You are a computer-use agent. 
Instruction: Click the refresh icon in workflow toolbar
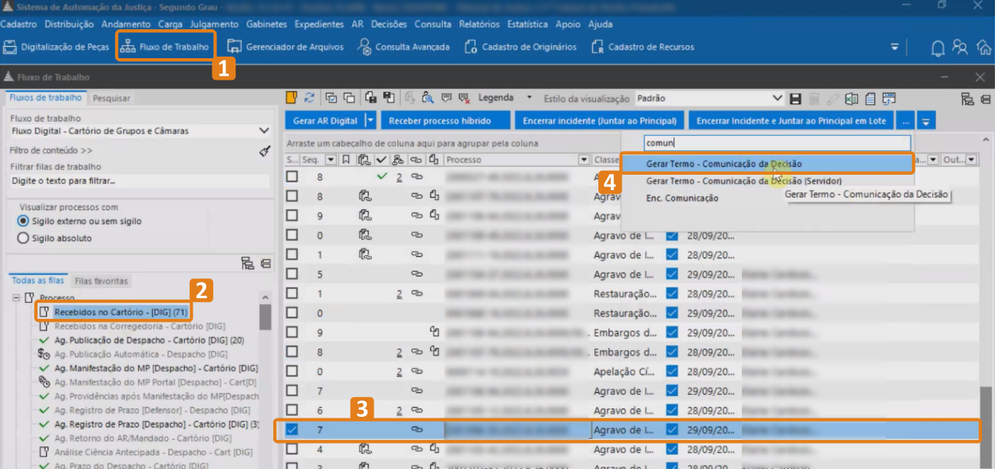(x=309, y=98)
